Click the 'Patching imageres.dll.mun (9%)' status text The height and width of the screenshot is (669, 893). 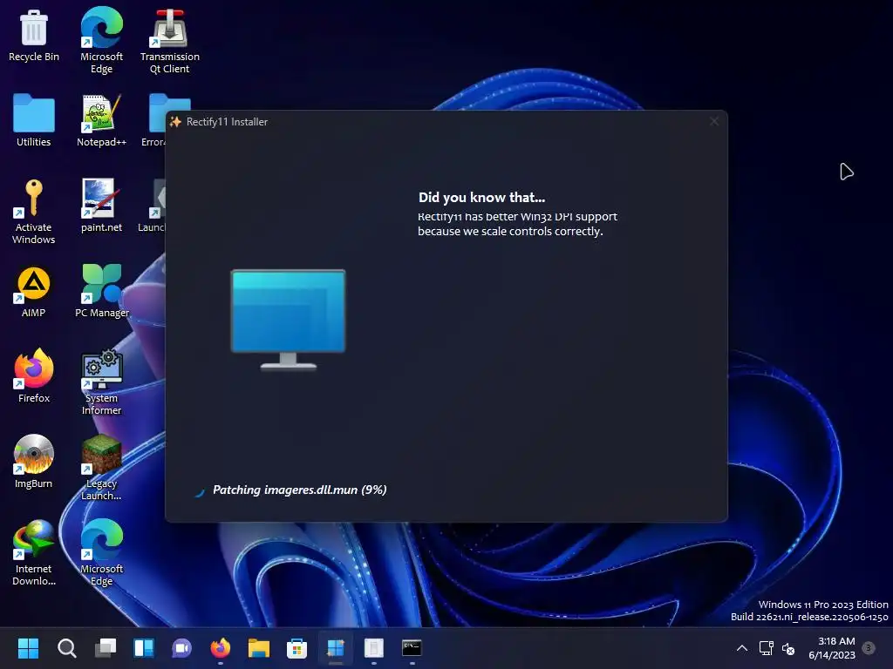(x=300, y=490)
